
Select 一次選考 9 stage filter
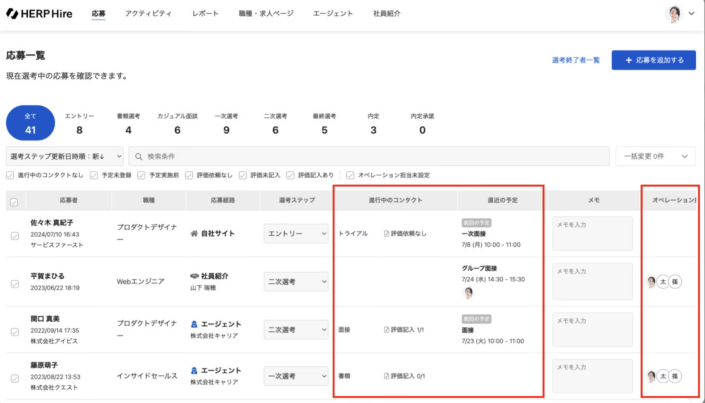tap(227, 123)
